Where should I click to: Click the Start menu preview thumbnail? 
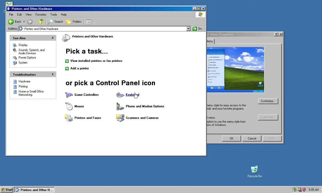tap(235, 70)
